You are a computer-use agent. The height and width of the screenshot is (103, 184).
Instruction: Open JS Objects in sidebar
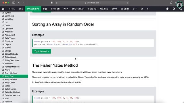click(x=7, y=45)
